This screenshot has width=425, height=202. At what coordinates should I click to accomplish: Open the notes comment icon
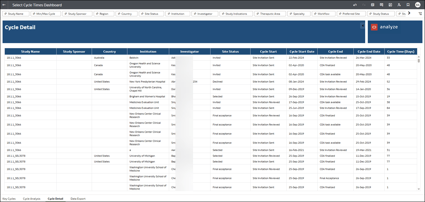pos(382,5)
